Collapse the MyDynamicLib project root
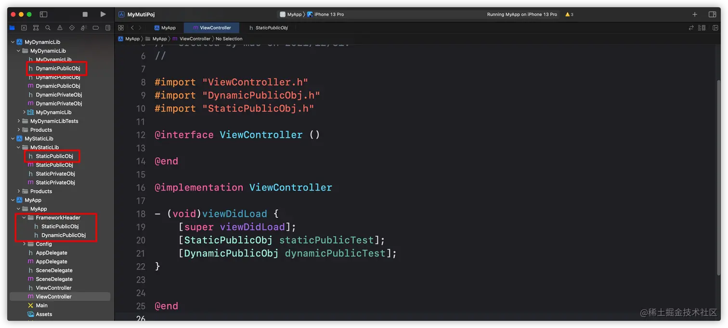This screenshot has height=328, width=728. tap(13, 42)
